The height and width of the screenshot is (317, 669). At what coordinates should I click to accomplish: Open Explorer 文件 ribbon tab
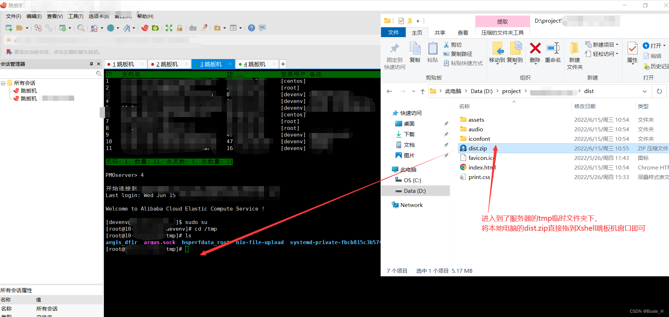(x=393, y=33)
